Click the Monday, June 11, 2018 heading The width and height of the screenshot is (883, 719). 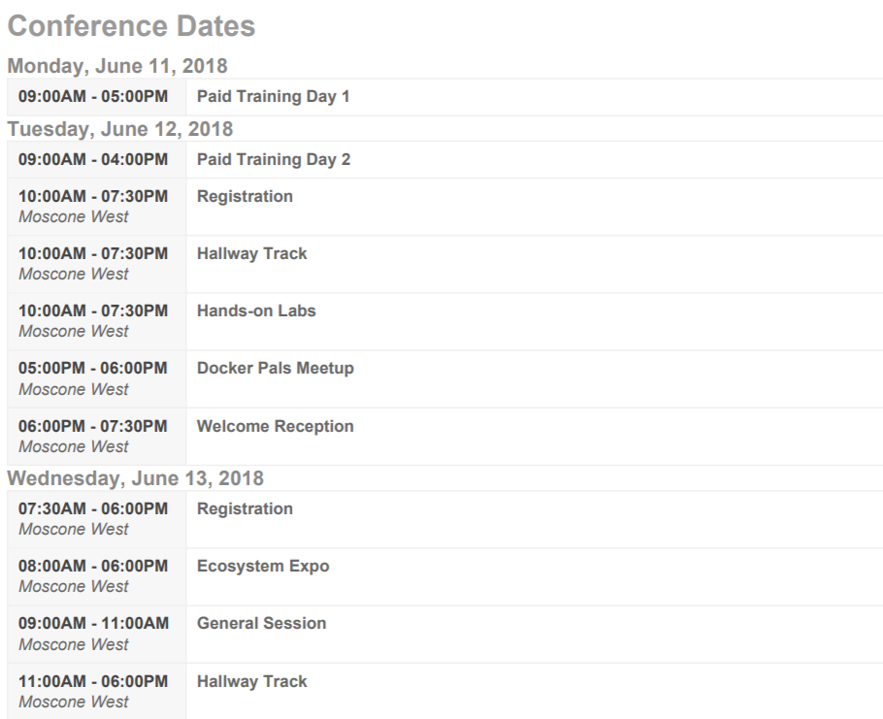[116, 67]
